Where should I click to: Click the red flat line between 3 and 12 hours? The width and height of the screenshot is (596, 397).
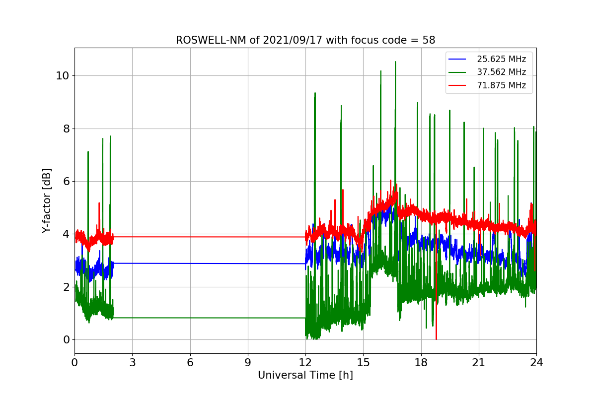[209, 237]
